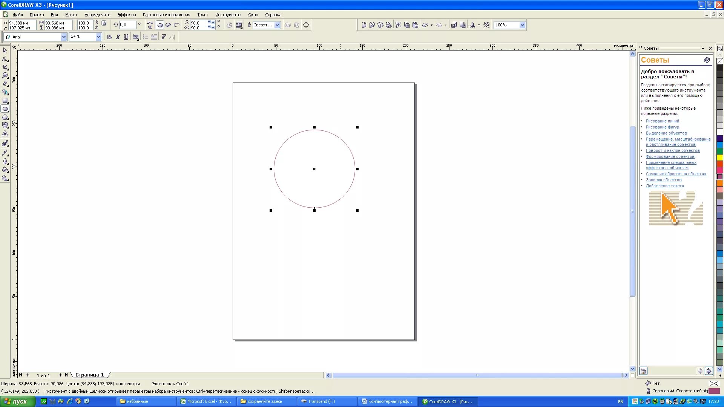Select the Pick tool in toolbox
Screen dimensions: 724x407
pyautogui.click(x=5, y=50)
